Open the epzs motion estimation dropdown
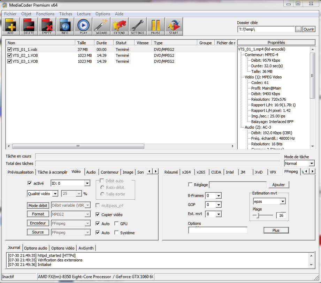321x283 pixels. point(283,201)
